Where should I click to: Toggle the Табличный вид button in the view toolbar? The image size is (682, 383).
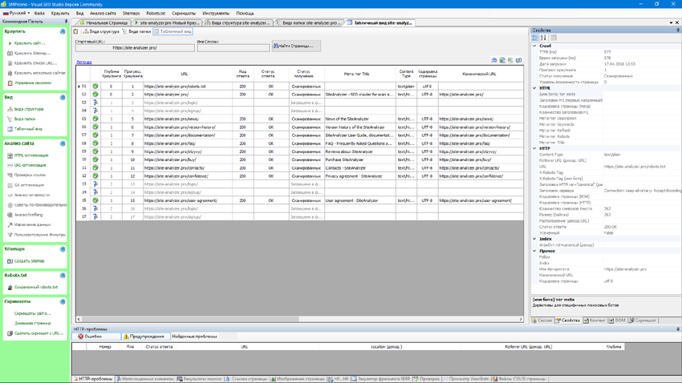pyautogui.click(x=173, y=31)
